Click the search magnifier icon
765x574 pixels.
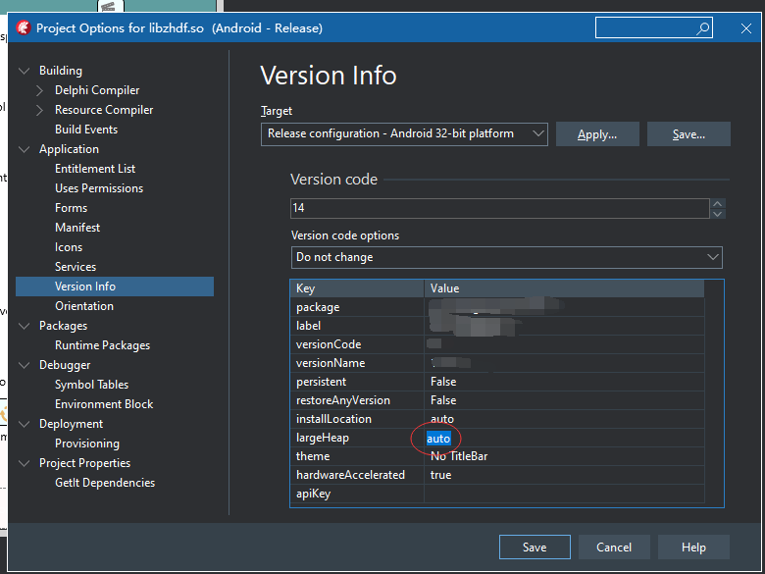(x=702, y=28)
